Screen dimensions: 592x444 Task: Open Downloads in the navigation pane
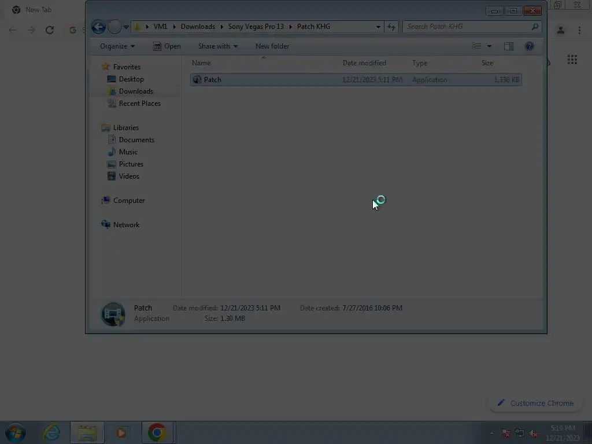pos(136,91)
